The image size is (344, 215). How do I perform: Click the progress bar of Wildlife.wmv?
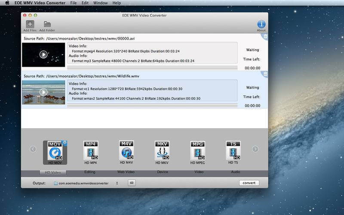click(x=152, y=105)
